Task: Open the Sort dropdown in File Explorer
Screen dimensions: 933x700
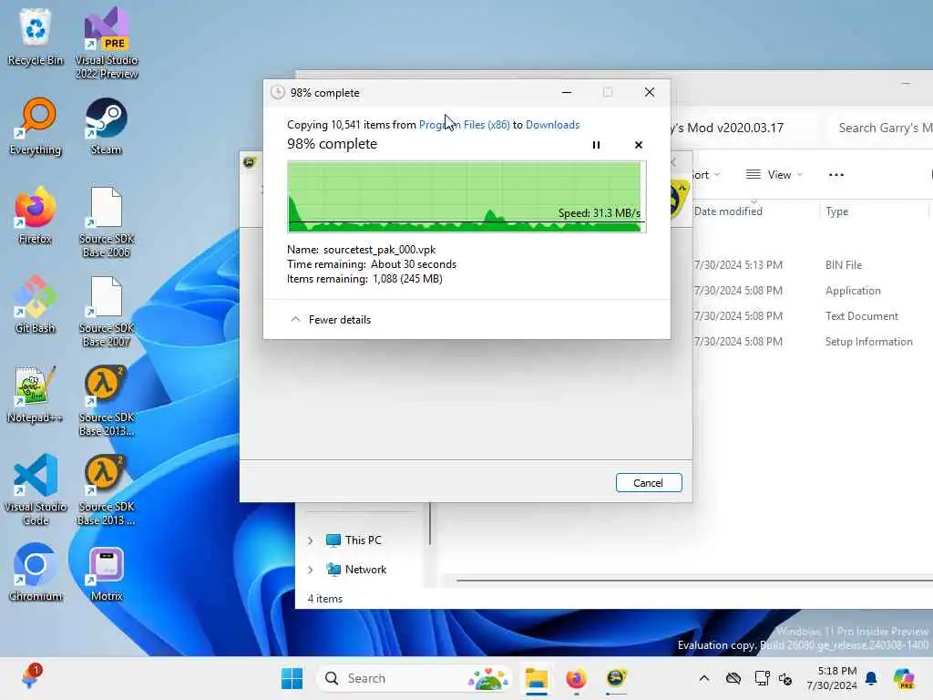Action: tap(706, 174)
